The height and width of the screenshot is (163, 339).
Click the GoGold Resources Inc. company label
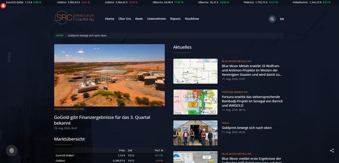[x=69, y=109]
